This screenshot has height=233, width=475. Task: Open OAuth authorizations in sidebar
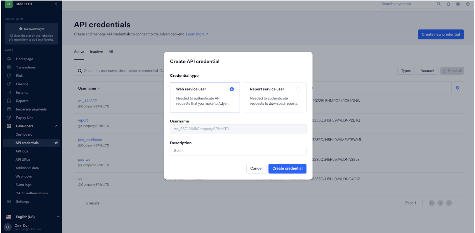pos(32,193)
